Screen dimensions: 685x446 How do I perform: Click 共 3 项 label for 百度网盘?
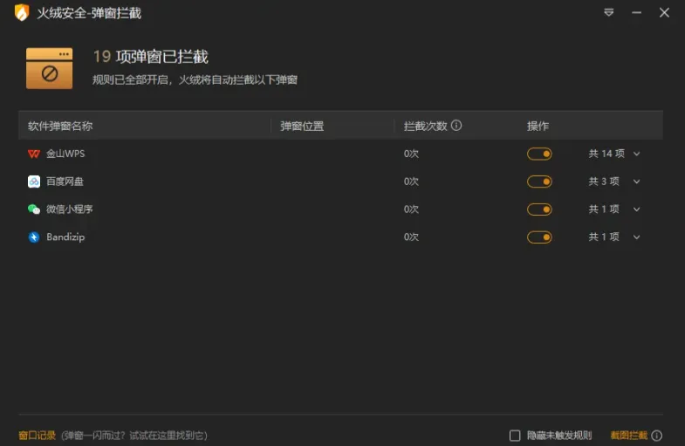coord(604,182)
